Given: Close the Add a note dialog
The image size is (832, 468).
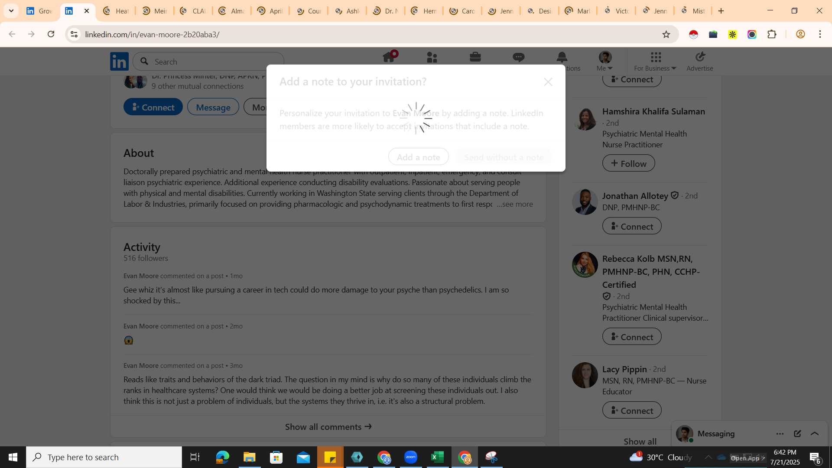Looking at the screenshot, I should (x=548, y=82).
